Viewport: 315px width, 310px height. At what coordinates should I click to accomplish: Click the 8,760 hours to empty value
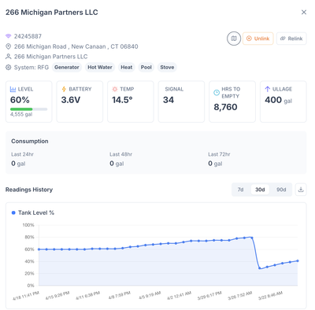point(225,107)
